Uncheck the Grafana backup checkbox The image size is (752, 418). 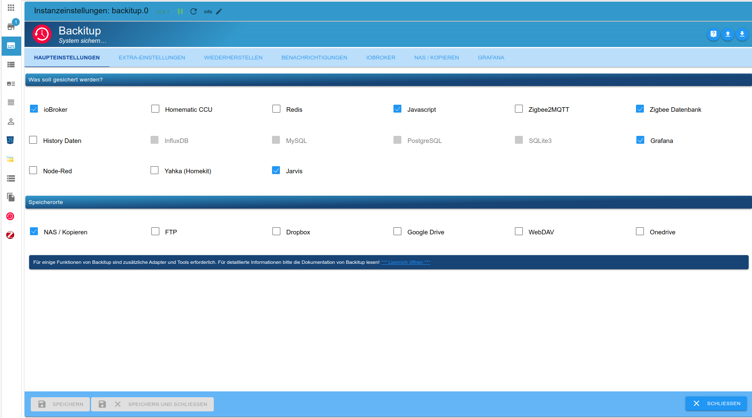point(641,140)
